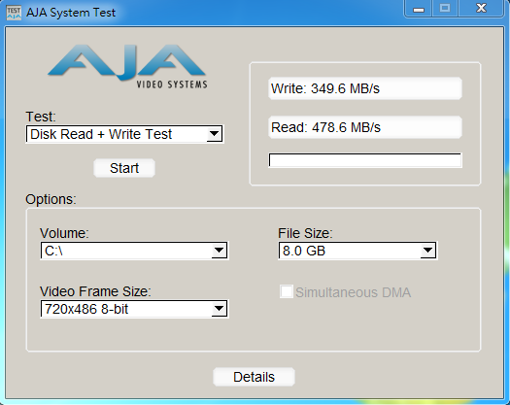
Task: Open the Video Frame Size dropdown
Action: click(134, 309)
